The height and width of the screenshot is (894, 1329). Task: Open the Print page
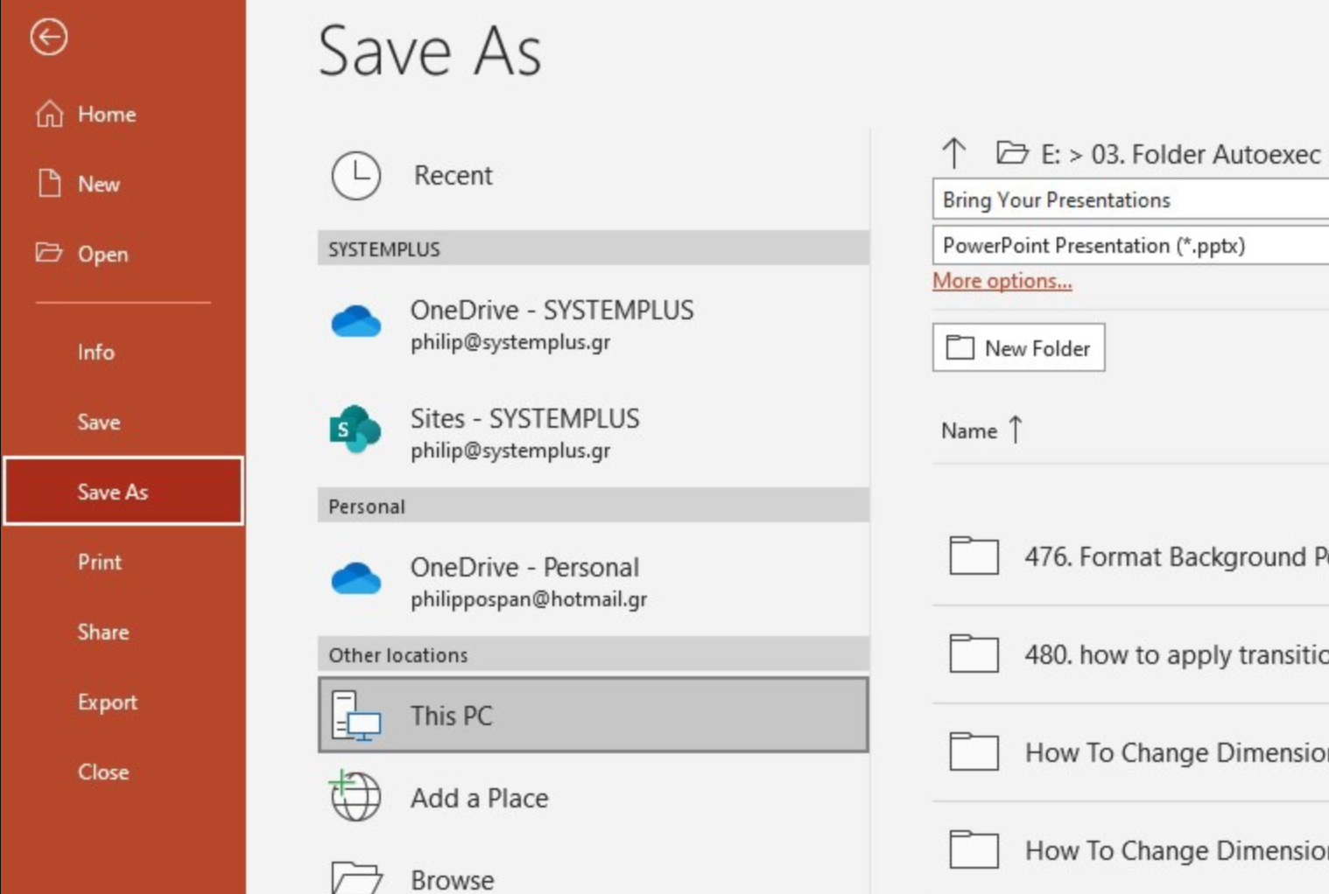click(123, 562)
